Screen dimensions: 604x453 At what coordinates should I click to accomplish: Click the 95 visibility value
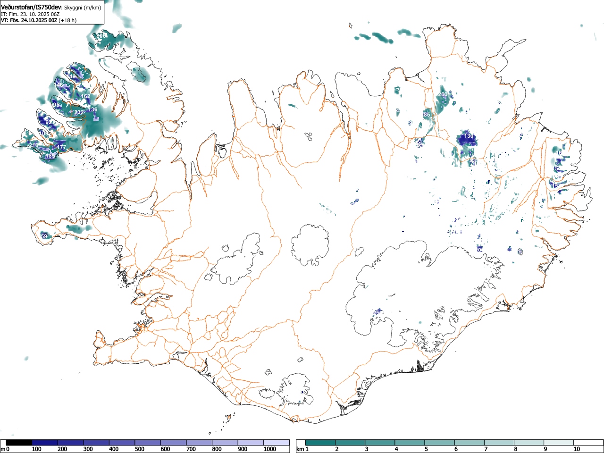[57, 105]
